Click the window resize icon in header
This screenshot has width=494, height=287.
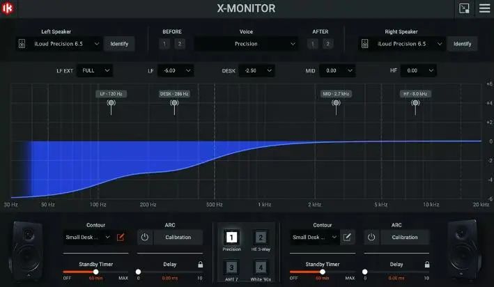(464, 8)
